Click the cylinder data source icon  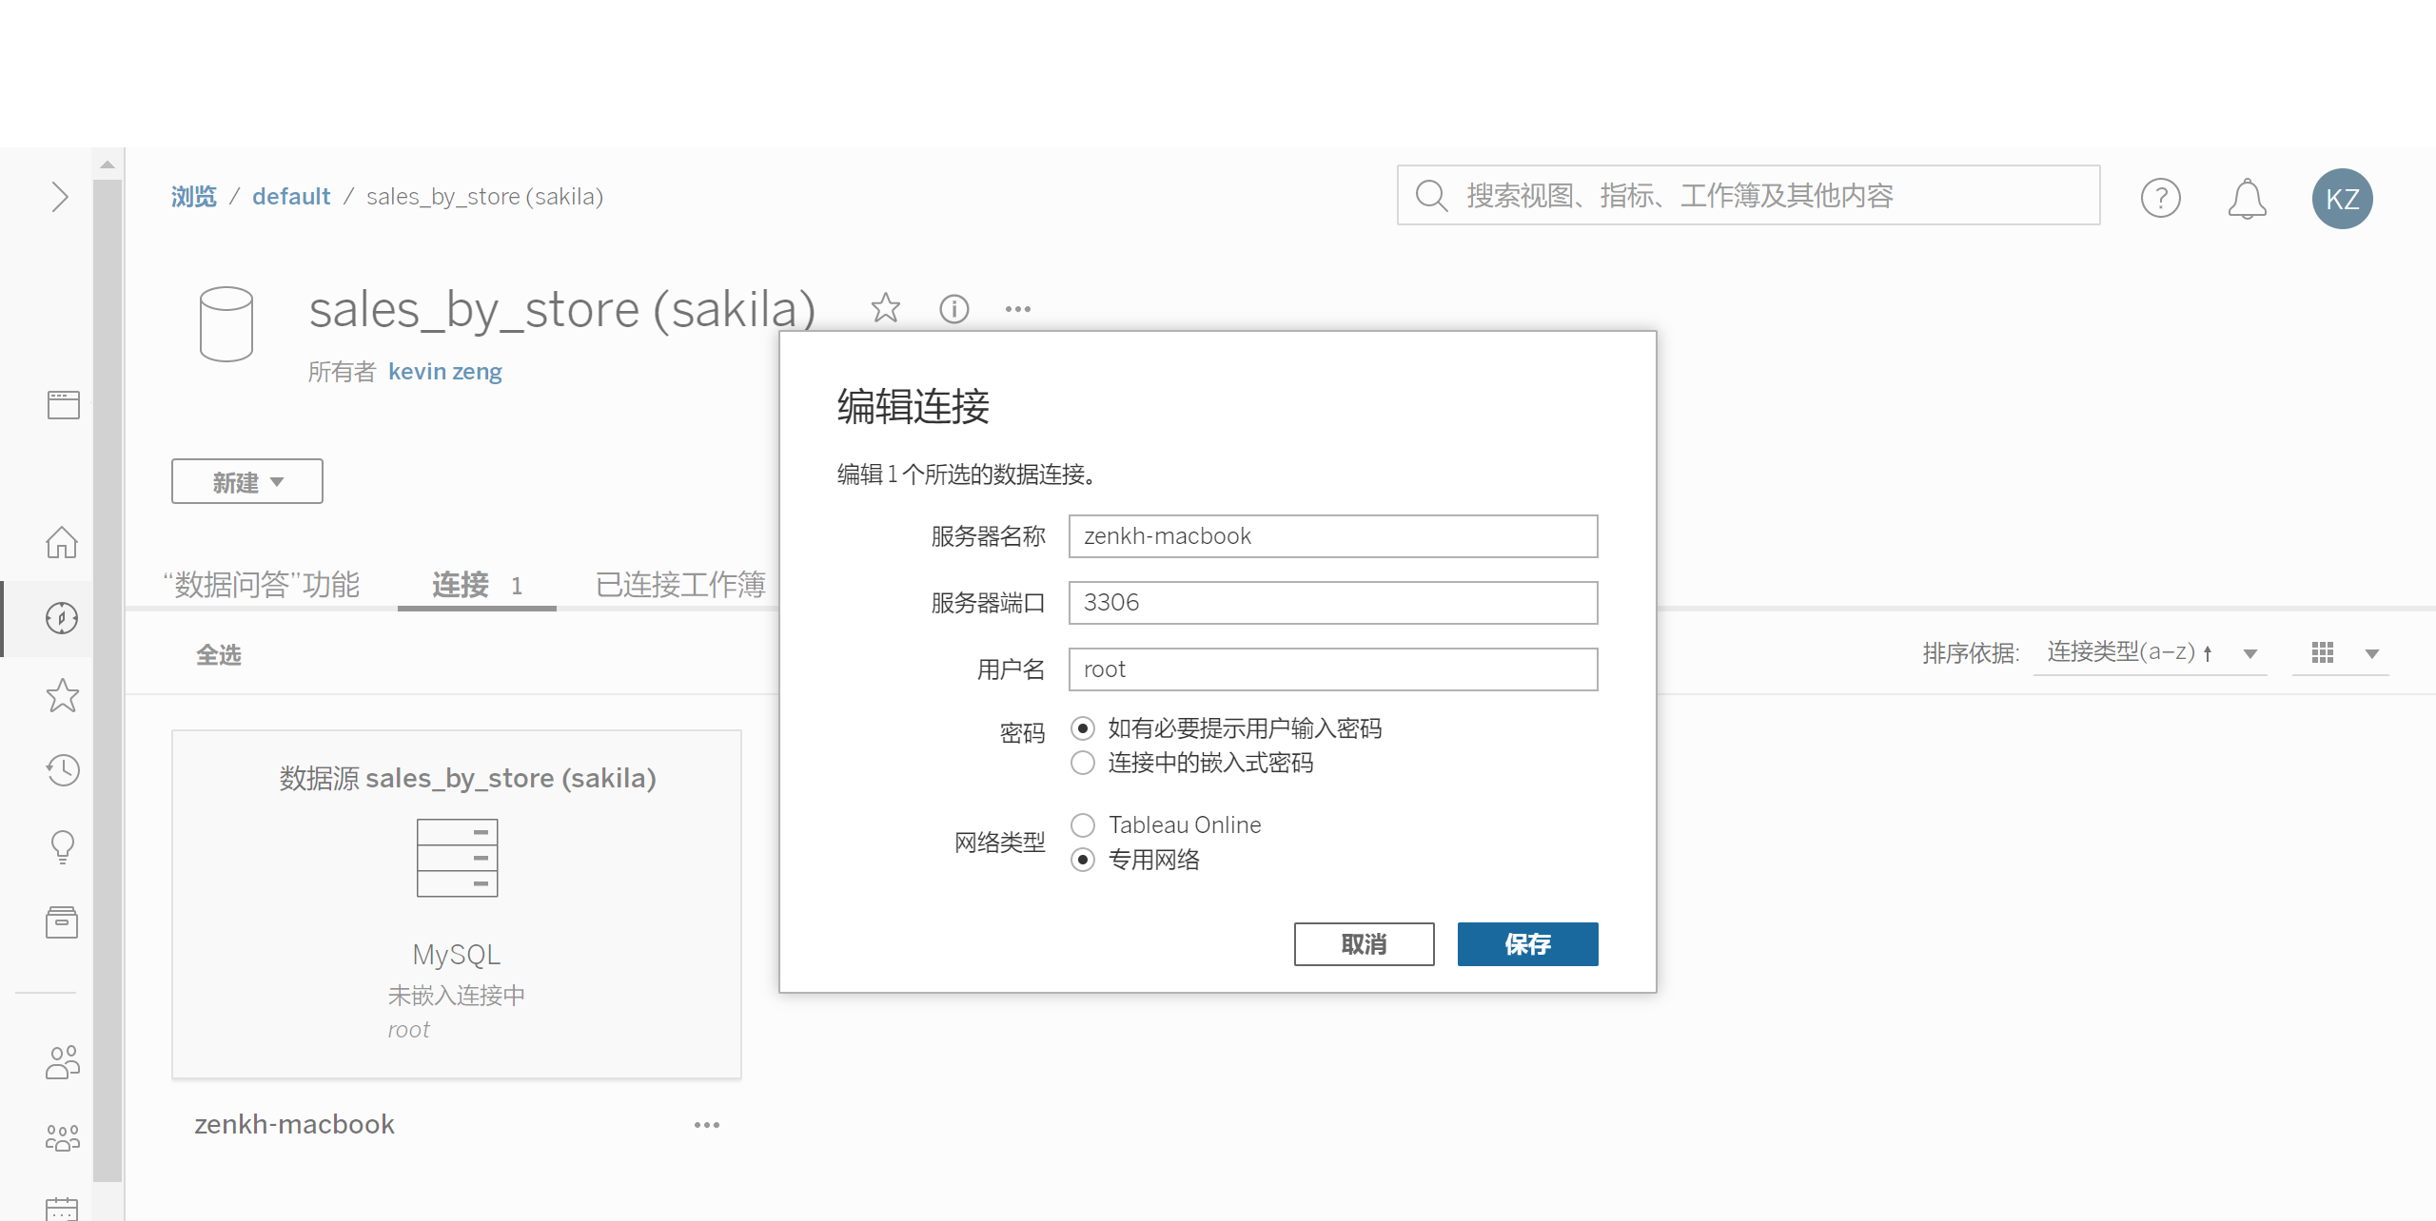pyautogui.click(x=226, y=324)
